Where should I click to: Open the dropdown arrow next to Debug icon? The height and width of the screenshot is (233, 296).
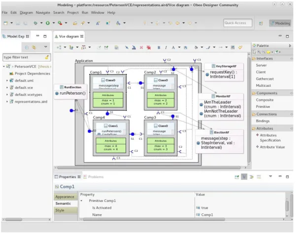pyautogui.click(x=41, y=23)
